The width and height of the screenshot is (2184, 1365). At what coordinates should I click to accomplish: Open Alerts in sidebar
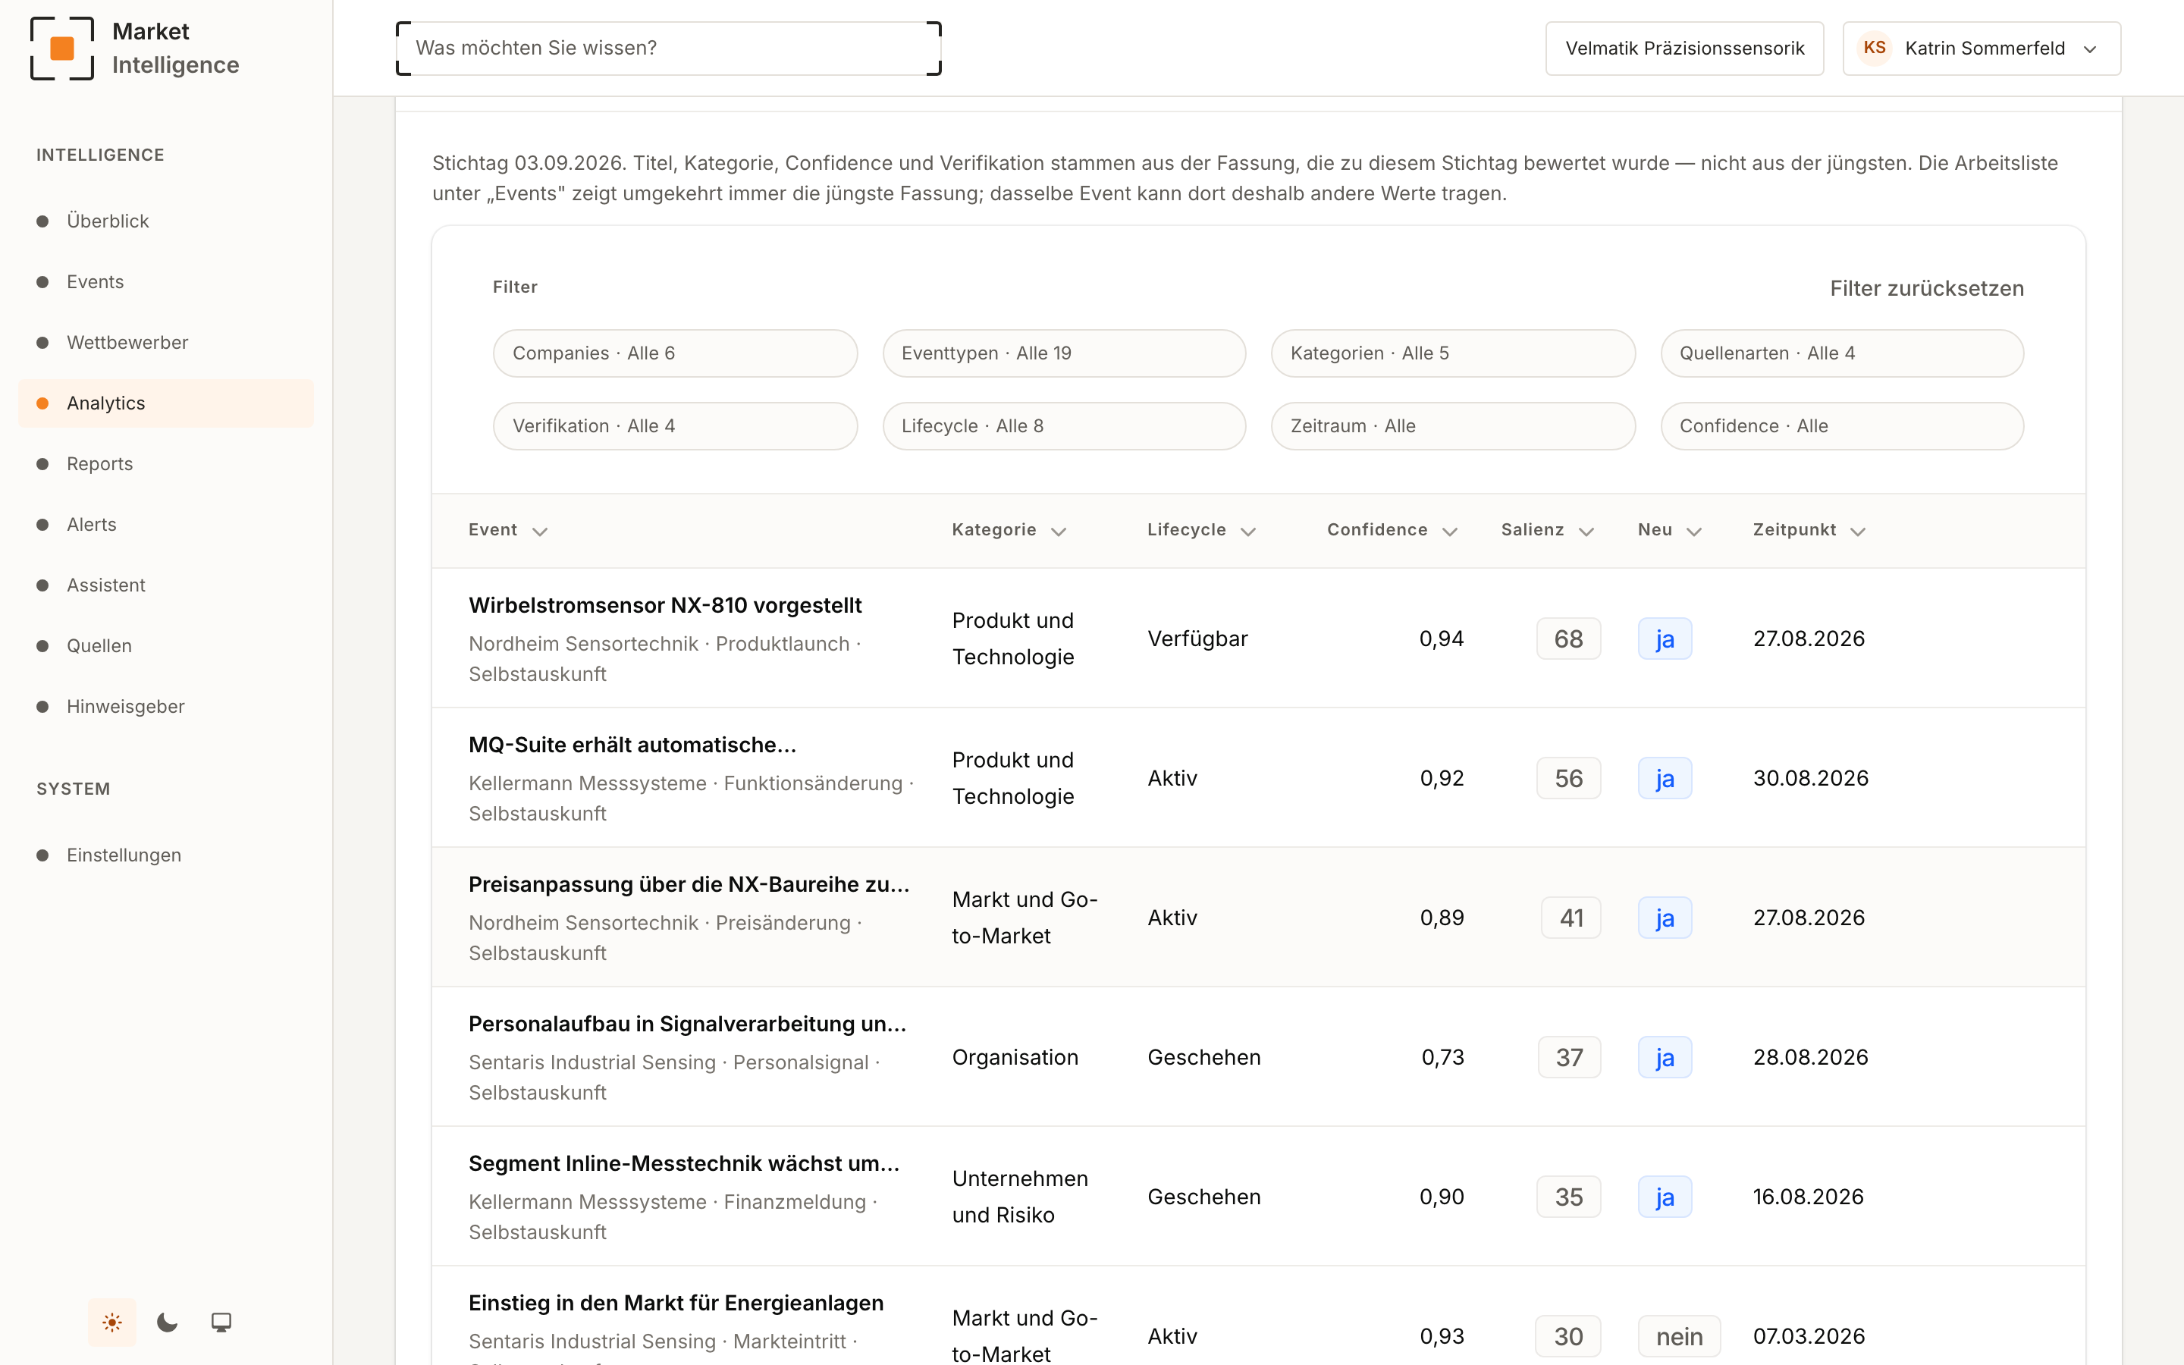(x=166, y=525)
